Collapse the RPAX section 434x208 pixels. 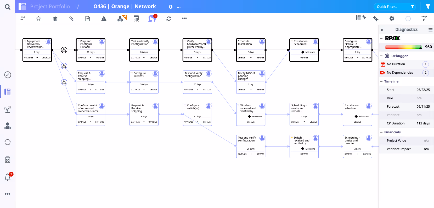point(381,39)
